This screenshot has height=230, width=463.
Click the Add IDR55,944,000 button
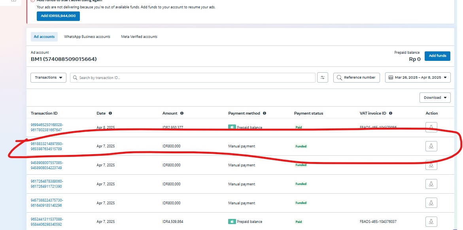(58, 16)
